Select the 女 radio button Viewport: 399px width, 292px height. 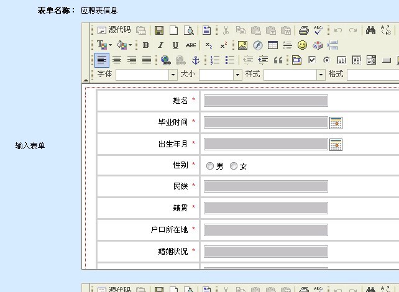pyautogui.click(x=234, y=166)
